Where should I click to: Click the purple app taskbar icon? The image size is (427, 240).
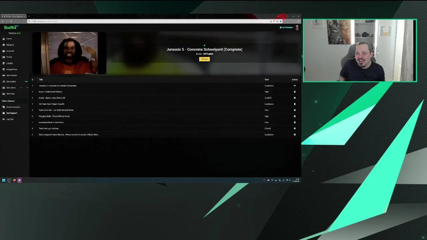19,180
